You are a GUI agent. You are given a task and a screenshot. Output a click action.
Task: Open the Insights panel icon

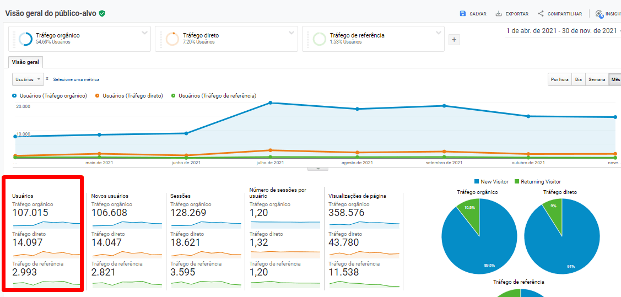pyautogui.click(x=599, y=14)
